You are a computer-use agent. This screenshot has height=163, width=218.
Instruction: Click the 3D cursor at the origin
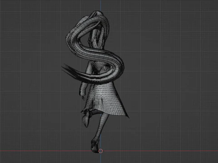tap(101, 151)
